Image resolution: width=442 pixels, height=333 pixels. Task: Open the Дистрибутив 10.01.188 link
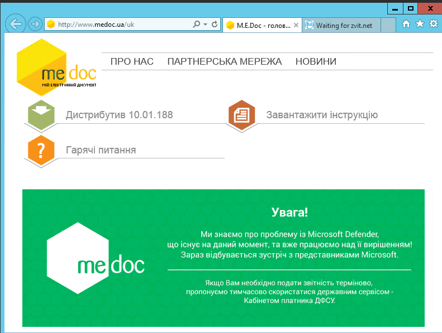[119, 115]
